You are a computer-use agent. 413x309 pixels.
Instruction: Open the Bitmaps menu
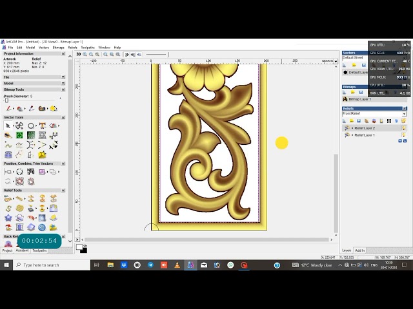coord(59,48)
